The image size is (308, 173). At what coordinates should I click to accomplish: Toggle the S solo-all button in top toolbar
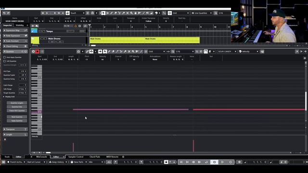(x=47, y=13)
